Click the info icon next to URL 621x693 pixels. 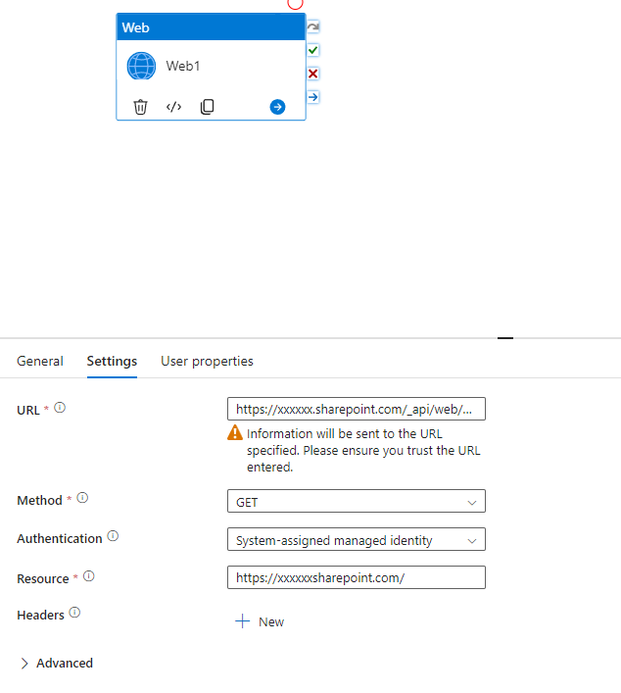[x=60, y=408]
